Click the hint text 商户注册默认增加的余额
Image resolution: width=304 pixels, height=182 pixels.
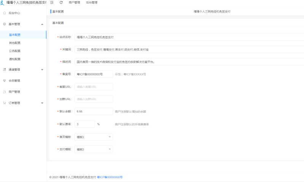(130, 112)
